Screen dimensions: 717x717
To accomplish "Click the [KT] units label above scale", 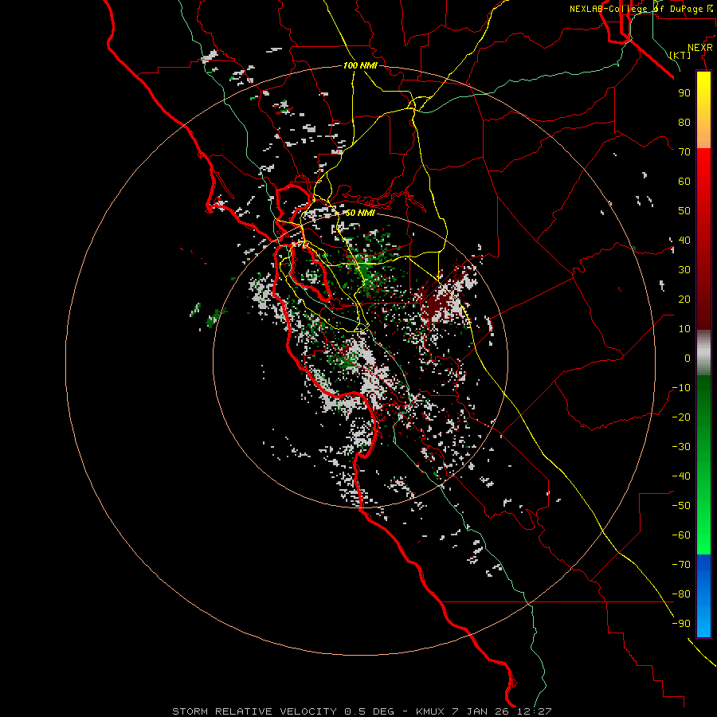I will click(680, 55).
